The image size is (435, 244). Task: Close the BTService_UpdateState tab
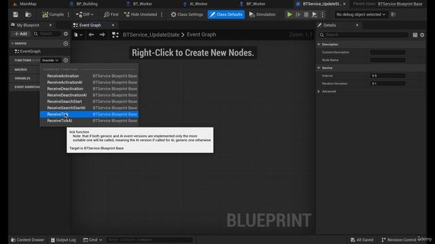(345, 4)
